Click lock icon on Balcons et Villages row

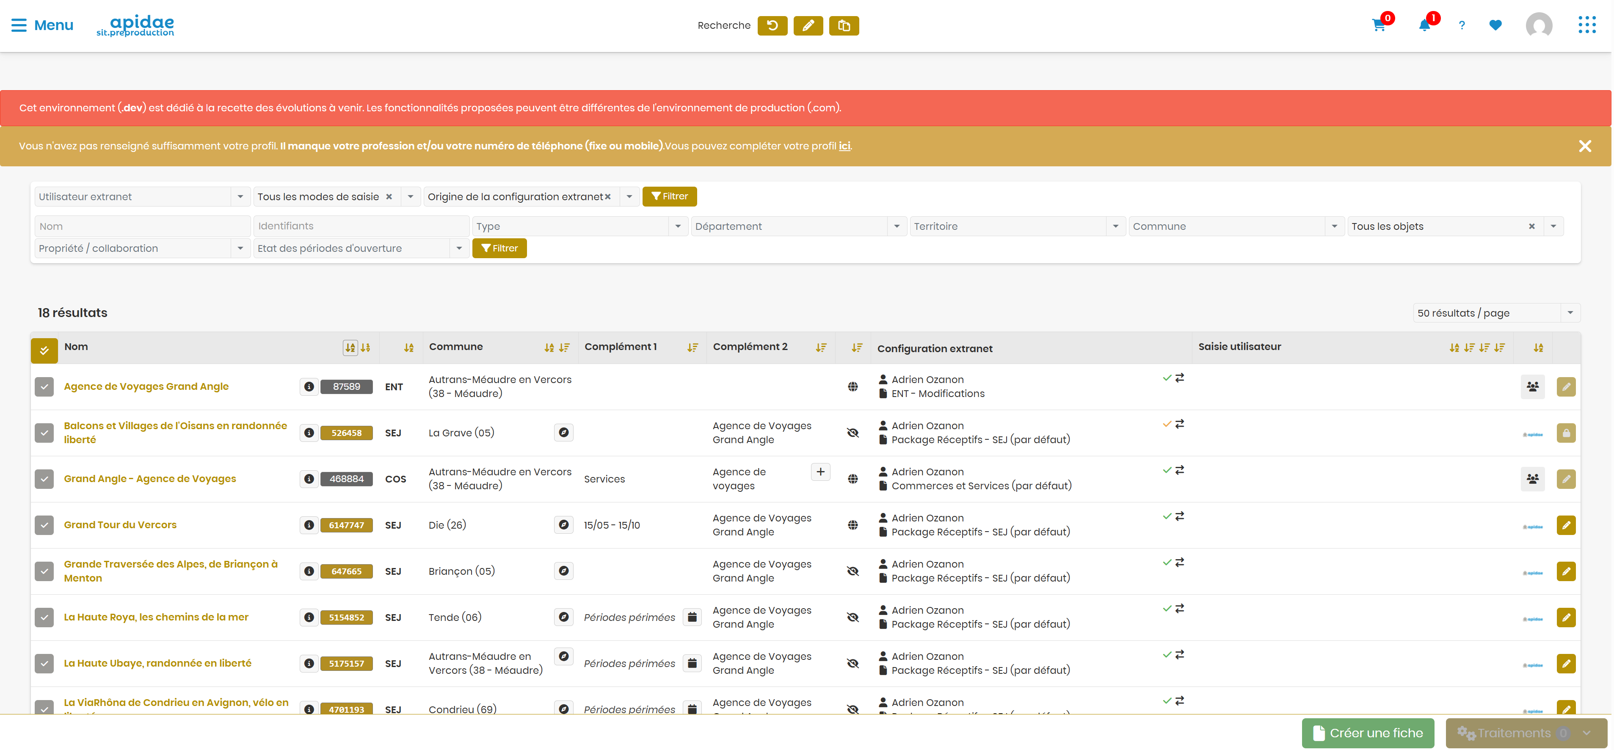coord(1566,433)
